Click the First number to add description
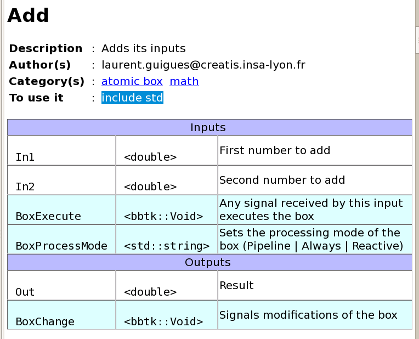This screenshot has height=339, width=419. (x=275, y=150)
